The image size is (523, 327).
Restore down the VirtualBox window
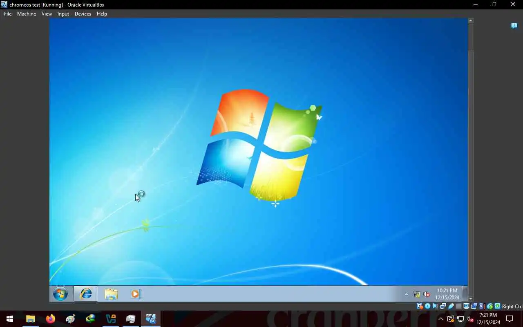(x=494, y=4)
